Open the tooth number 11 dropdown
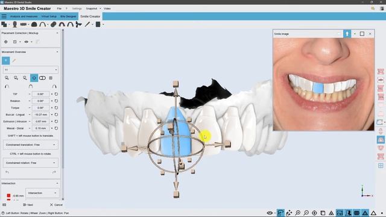 (x=31, y=70)
